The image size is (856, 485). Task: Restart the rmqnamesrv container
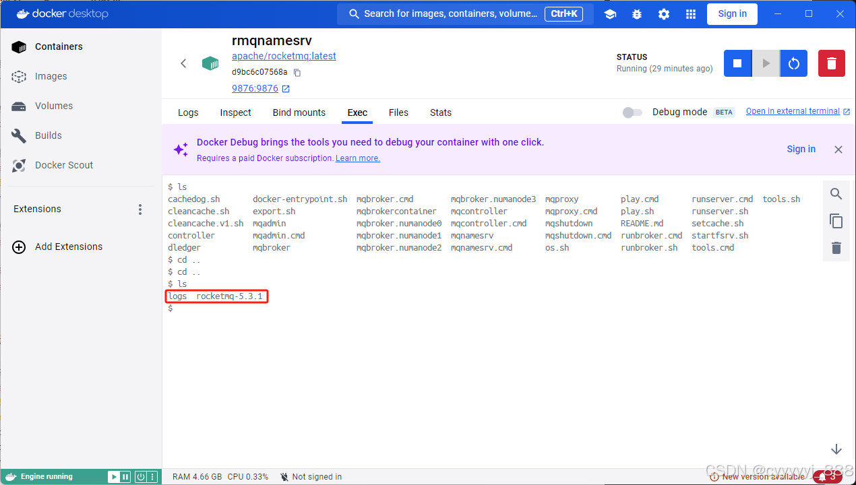pos(793,63)
